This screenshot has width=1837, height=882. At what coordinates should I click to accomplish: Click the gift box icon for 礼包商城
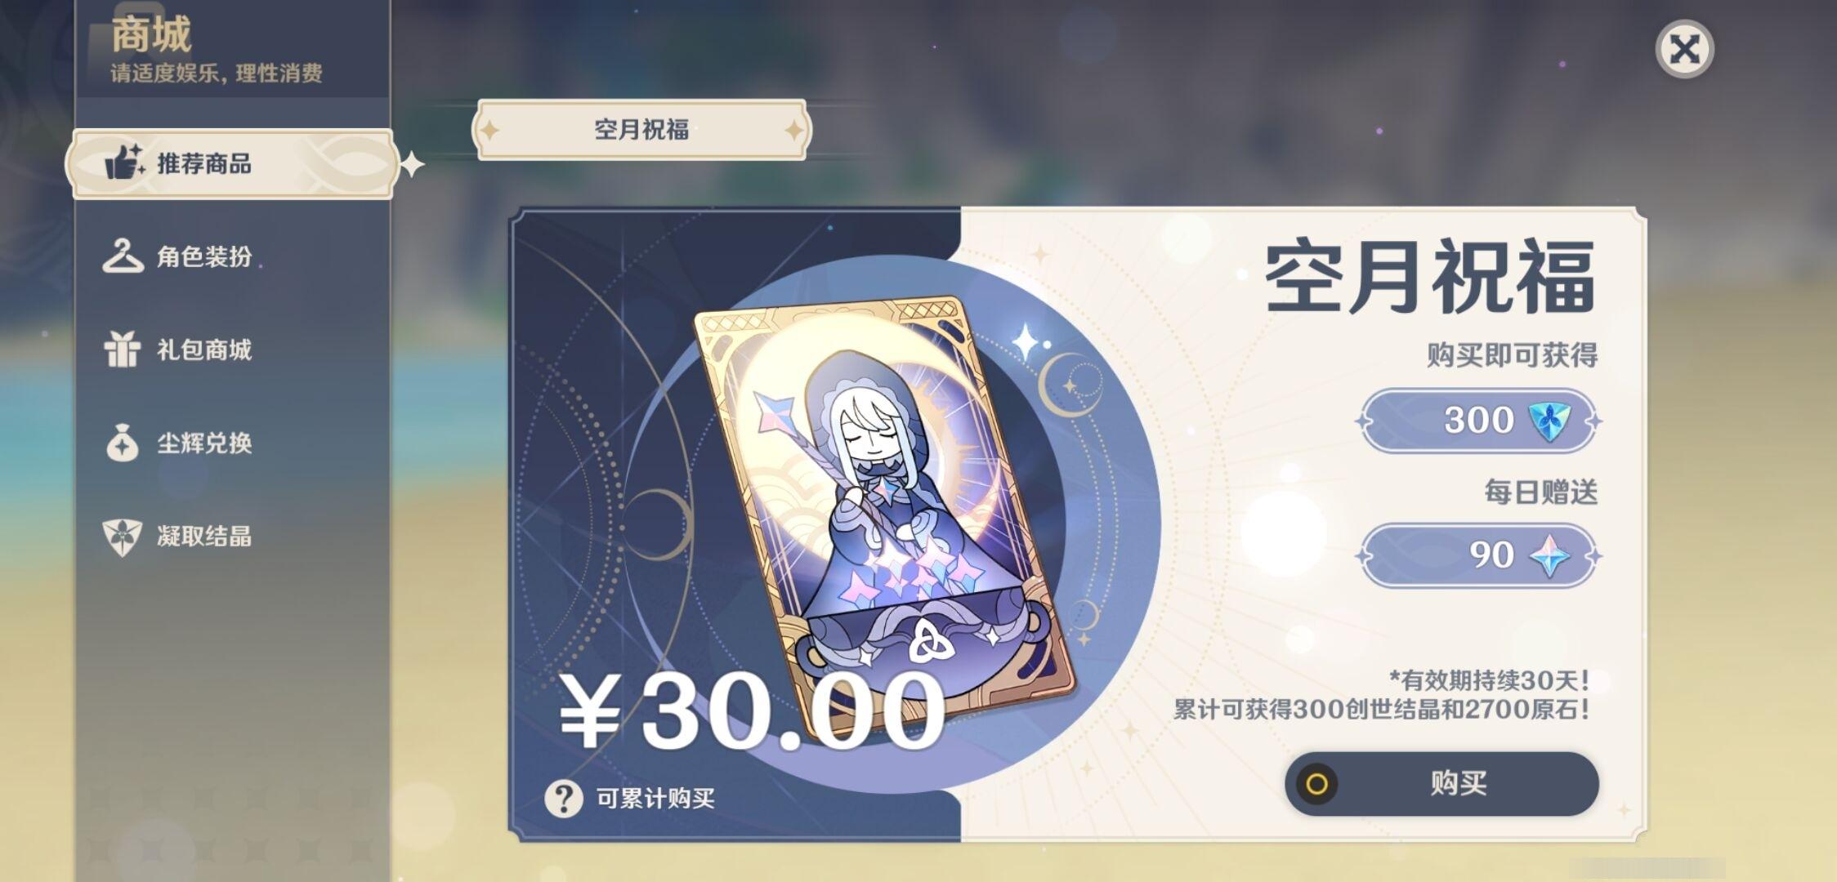click(x=123, y=349)
